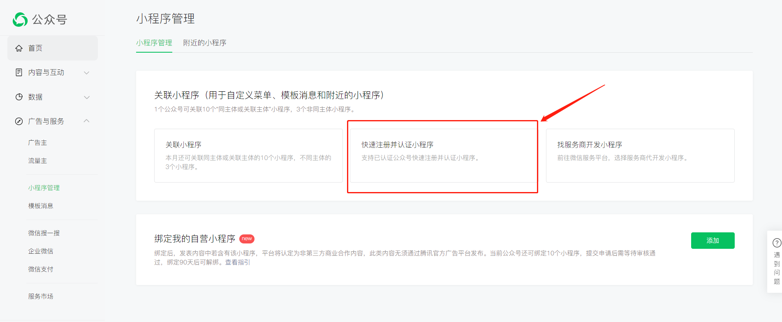Click the pie chart icon for 数据
This screenshot has width=782, height=322.
coord(19,97)
